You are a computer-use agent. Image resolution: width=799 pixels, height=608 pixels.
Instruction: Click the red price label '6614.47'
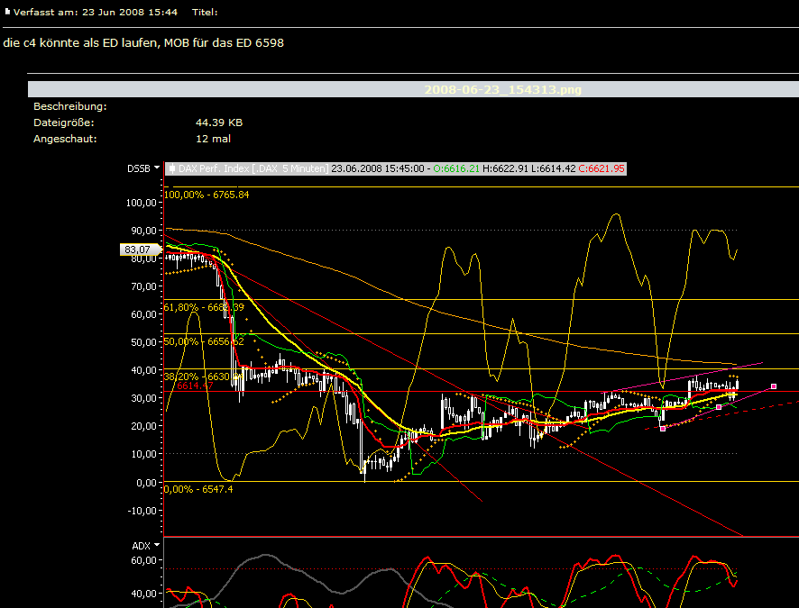195,386
